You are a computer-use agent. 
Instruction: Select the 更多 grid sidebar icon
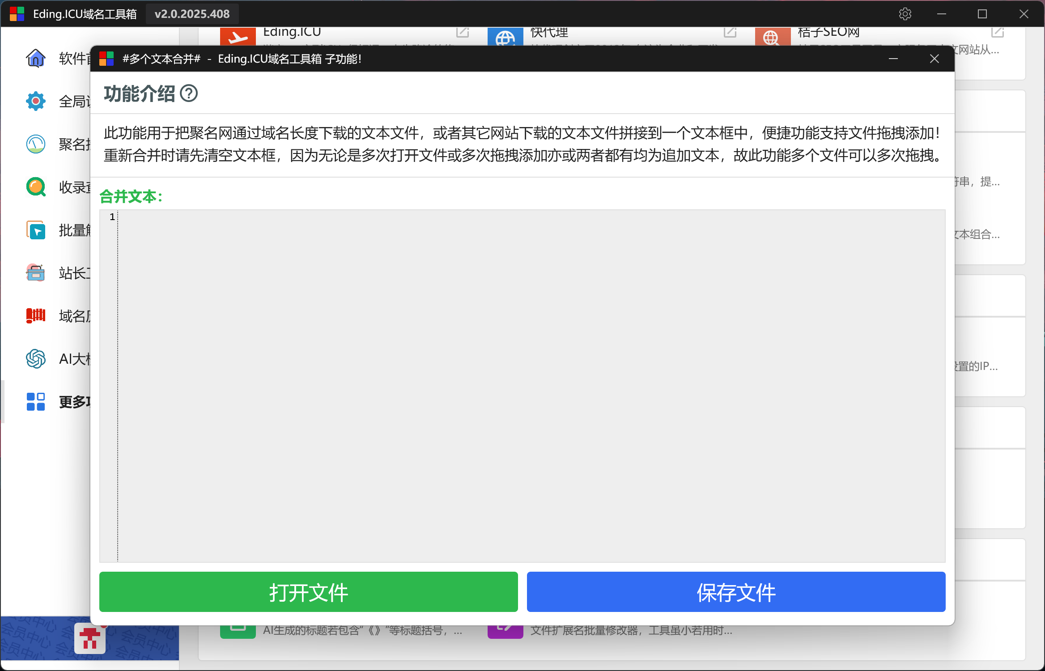tap(36, 402)
